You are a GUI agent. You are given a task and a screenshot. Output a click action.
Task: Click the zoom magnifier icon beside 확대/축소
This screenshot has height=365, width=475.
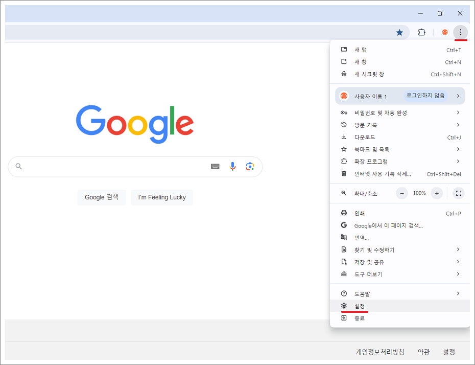(x=344, y=193)
